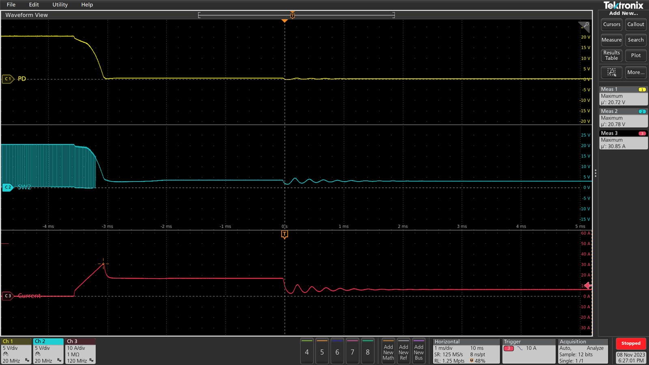Open the Horizontal settings badge

[x=466, y=351]
